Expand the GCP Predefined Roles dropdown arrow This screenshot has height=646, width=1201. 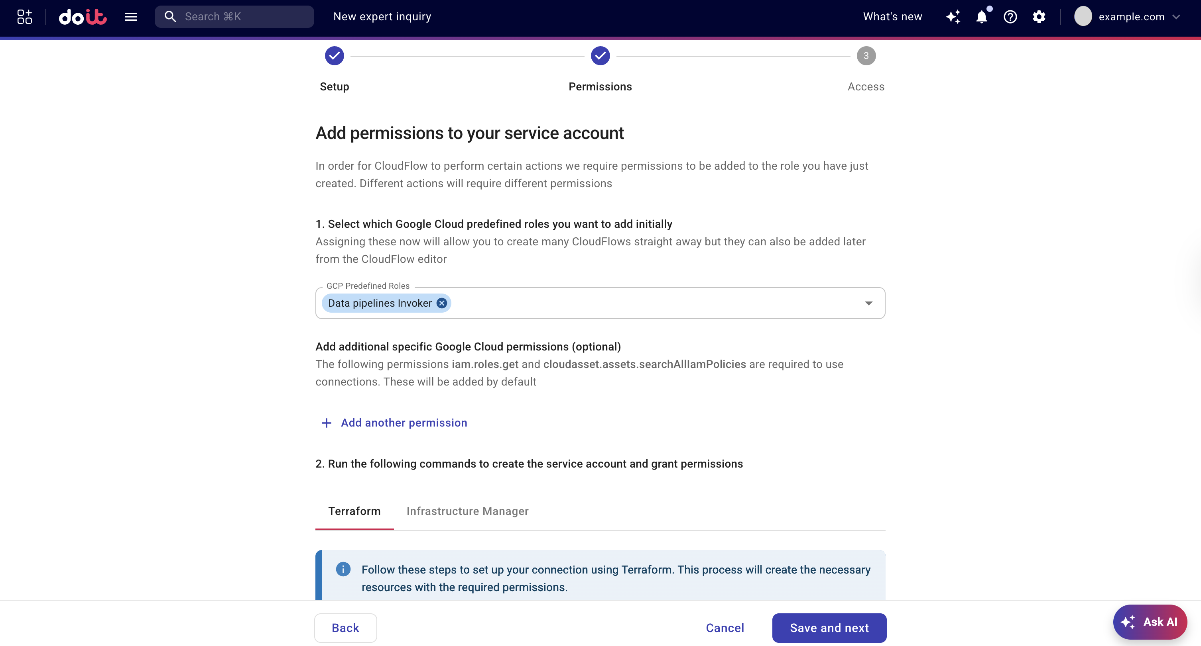coord(868,303)
